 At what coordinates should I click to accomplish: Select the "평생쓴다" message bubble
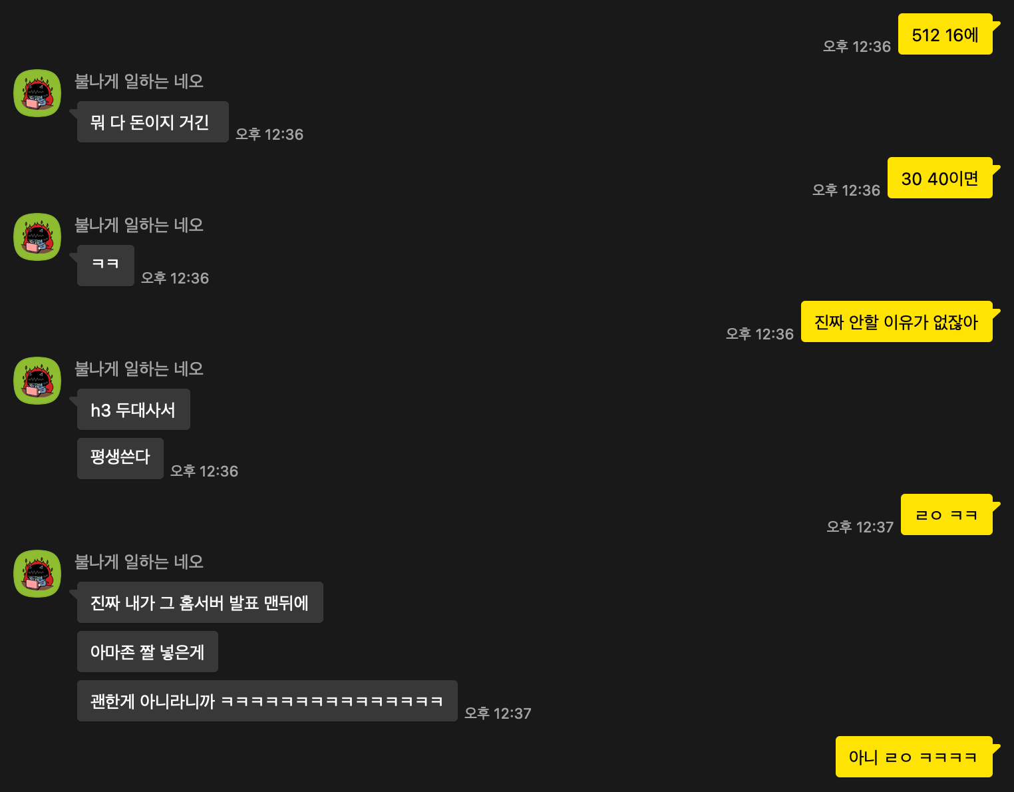tap(120, 459)
